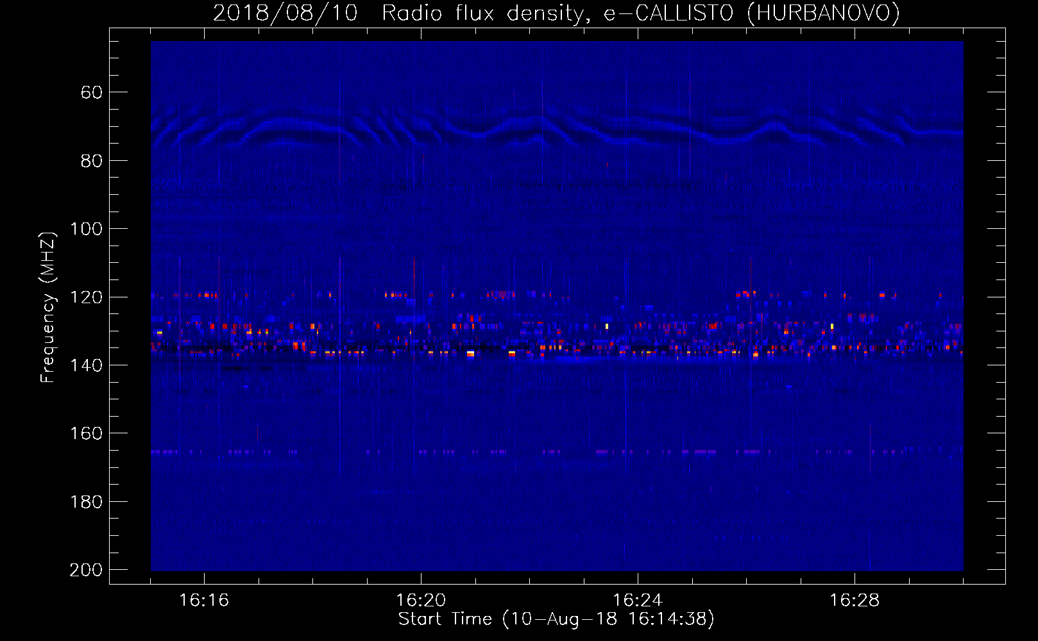Click the 16:20 time tick label

[x=421, y=601]
